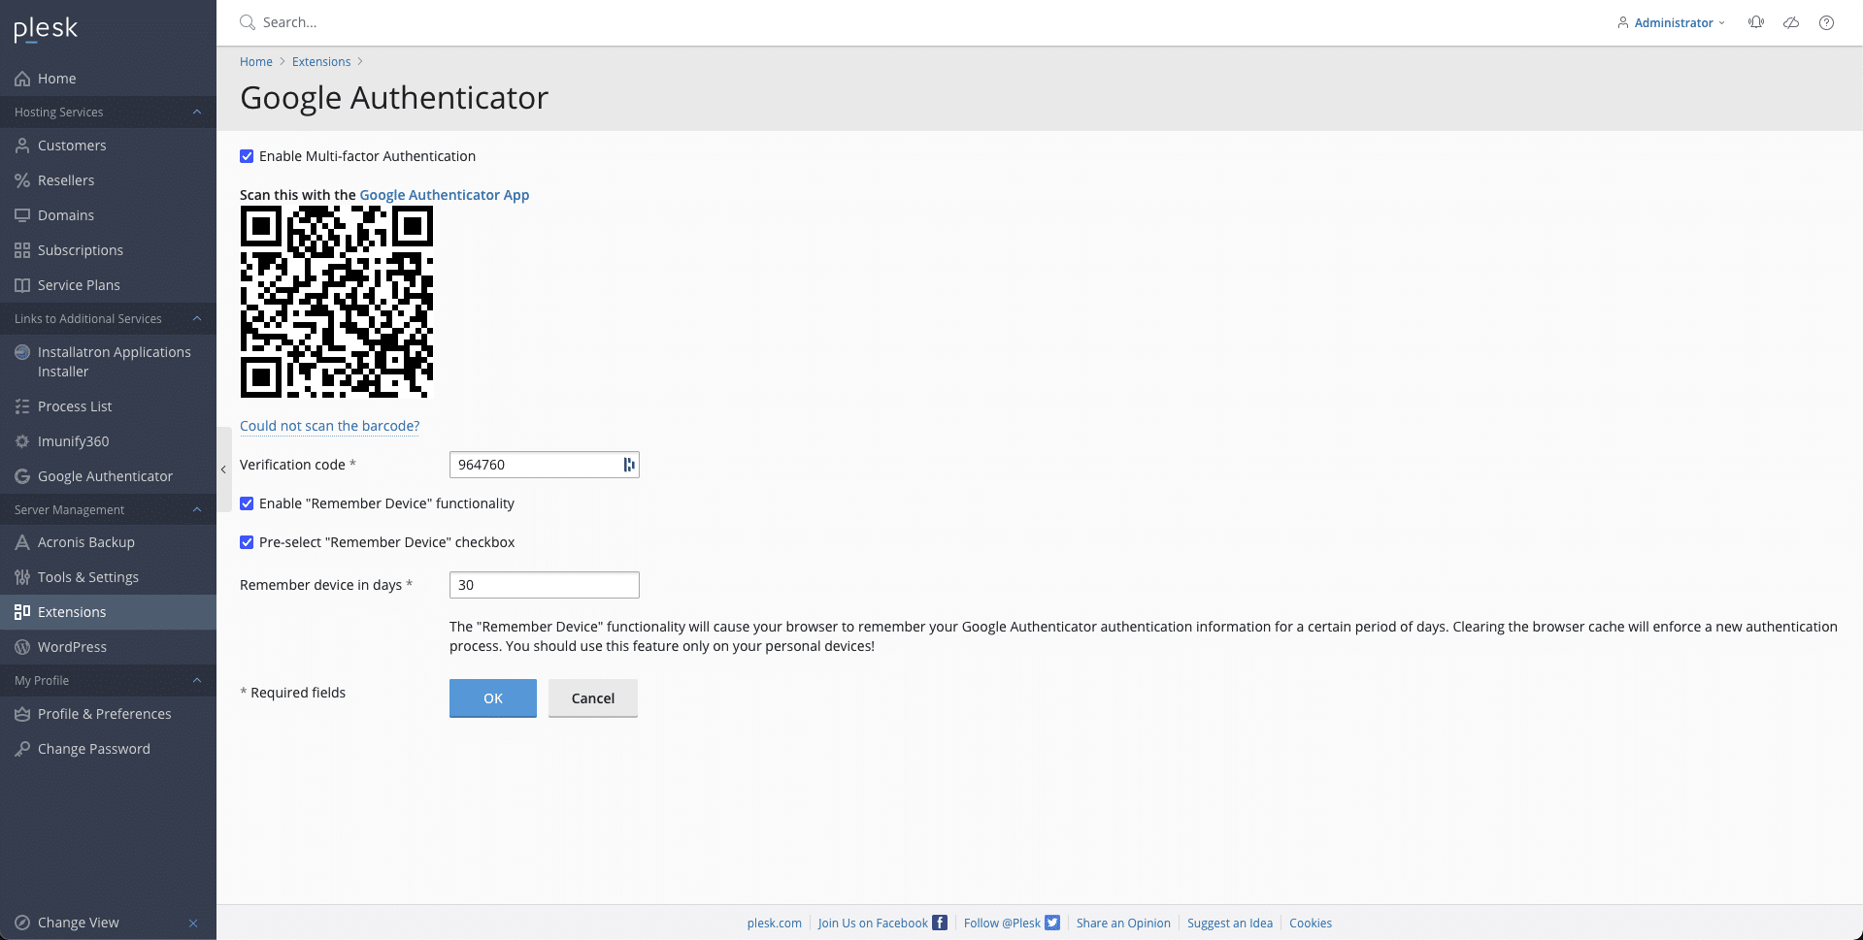The image size is (1863, 940).
Task: Go to Home breadcrumb link
Action: point(256,62)
